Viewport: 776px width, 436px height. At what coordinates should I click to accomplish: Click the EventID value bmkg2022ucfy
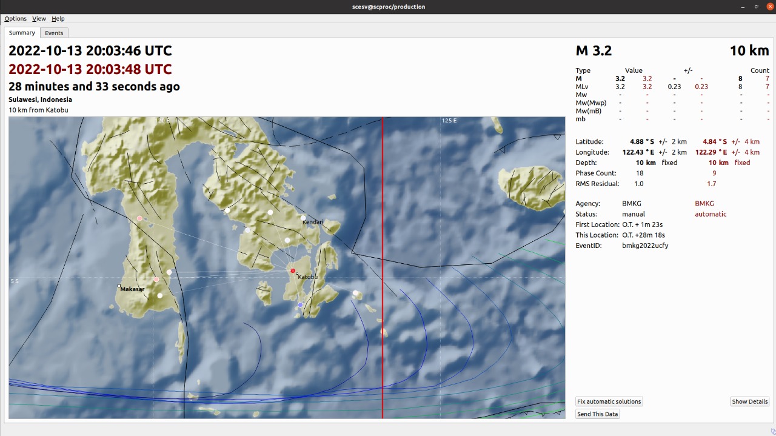click(x=645, y=246)
